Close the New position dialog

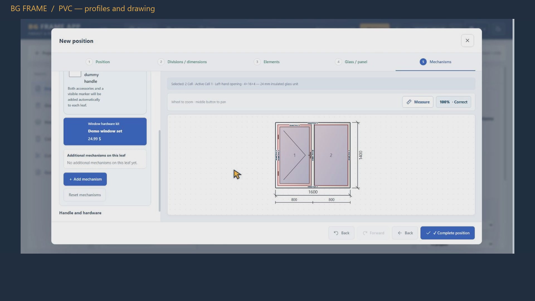click(467, 41)
